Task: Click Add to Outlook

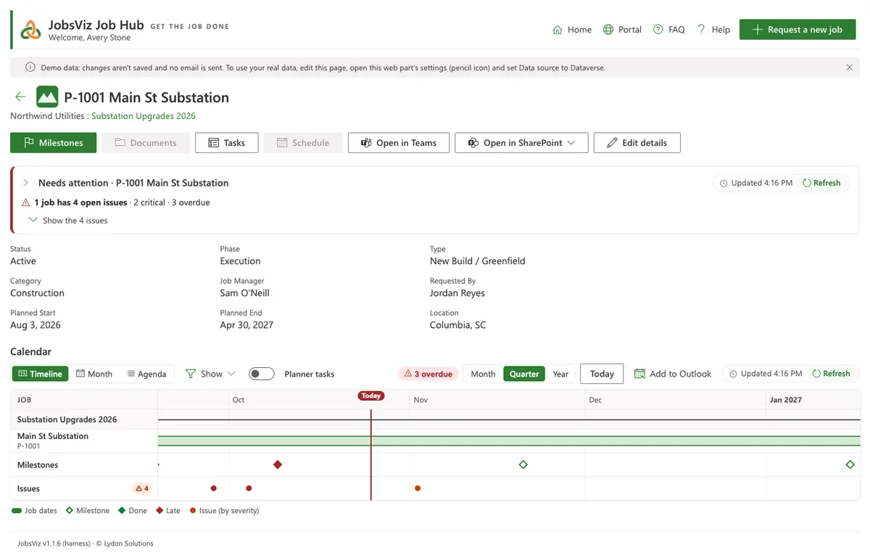Action: pos(673,374)
